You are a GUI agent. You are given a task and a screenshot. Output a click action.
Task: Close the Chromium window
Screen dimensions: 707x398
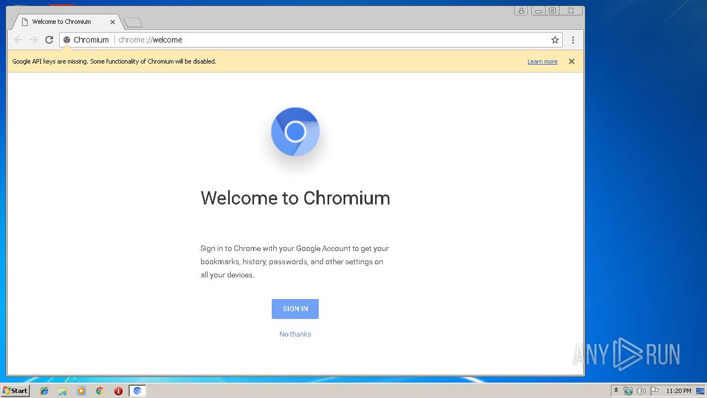click(x=571, y=11)
